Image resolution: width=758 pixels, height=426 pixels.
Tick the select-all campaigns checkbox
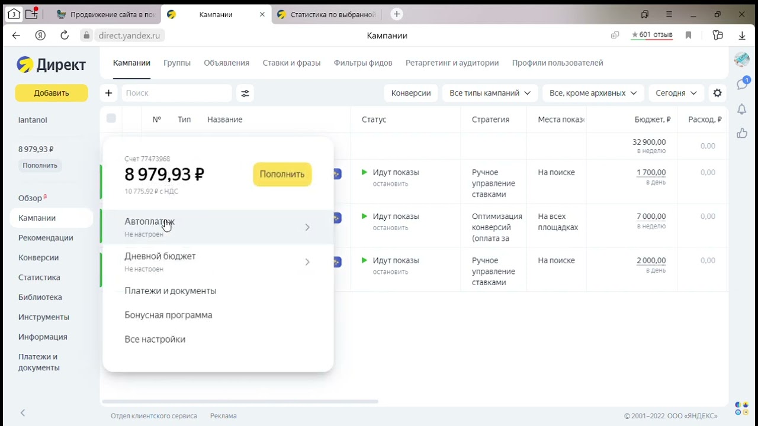tap(111, 118)
